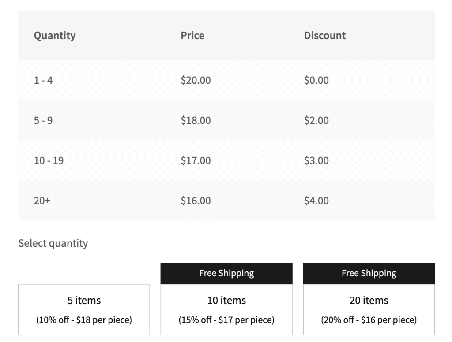Click the $4.00 discount value
The height and width of the screenshot is (342, 452).
316,201
